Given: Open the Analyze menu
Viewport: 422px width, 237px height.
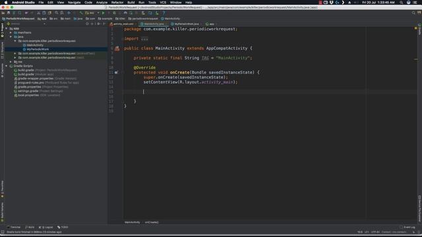Looking at the screenshot, I should coord(102,3).
